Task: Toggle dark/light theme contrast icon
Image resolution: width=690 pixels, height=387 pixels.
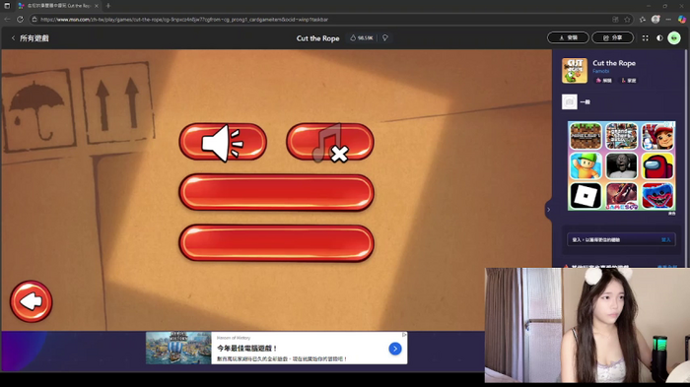Action: point(659,38)
